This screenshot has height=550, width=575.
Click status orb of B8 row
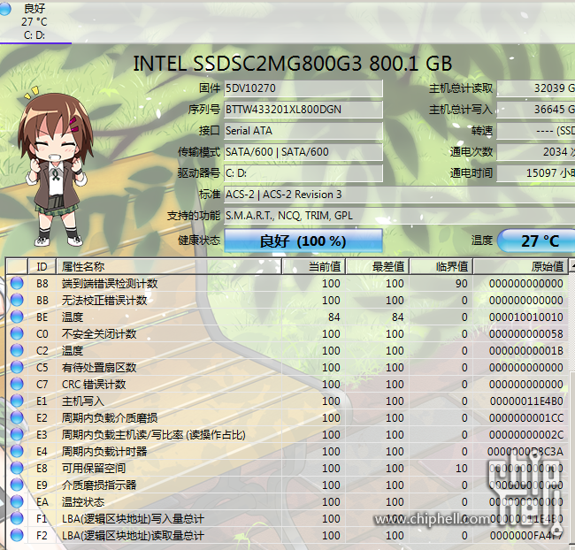17,284
